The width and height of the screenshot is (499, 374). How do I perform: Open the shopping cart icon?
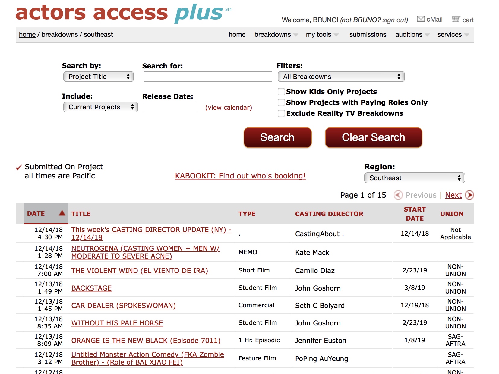tap(456, 19)
